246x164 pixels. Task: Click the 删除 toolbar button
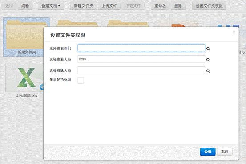(178, 6)
